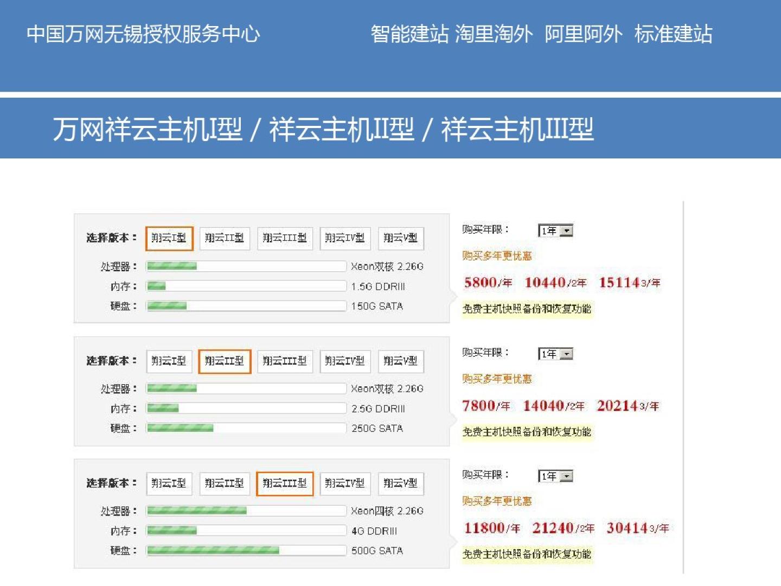The image size is (781, 586).
Task: Click the memory bar labeled 1.5G DDRIII
Action: (x=246, y=286)
